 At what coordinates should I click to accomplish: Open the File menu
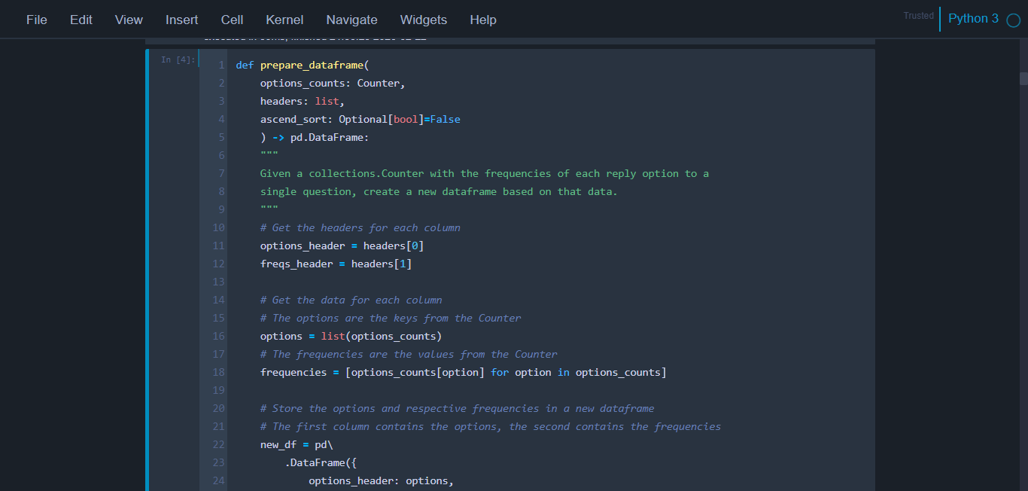coord(36,20)
